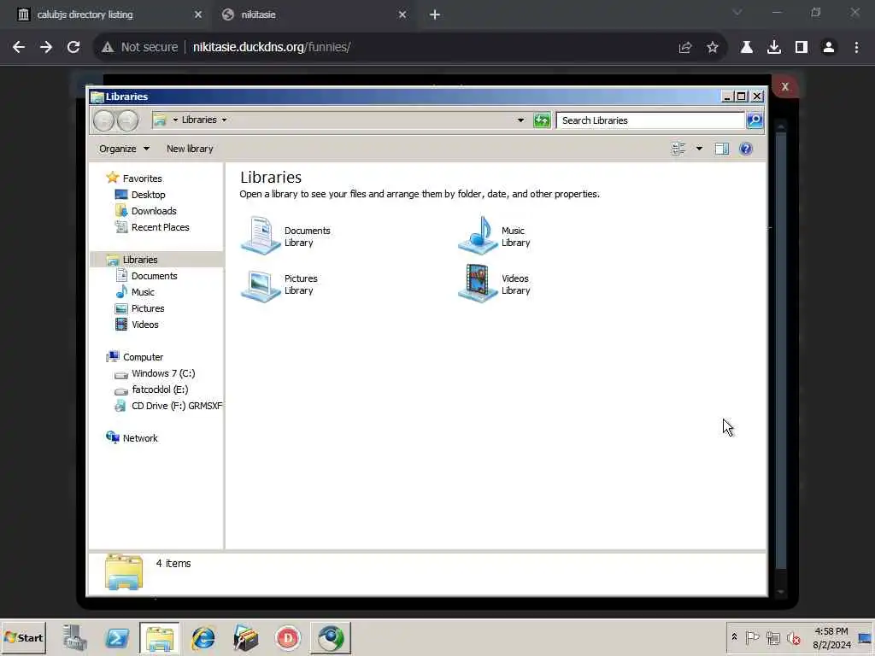
Task: Toggle the preview pane icon
Action: (722, 149)
